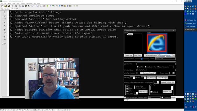Click the Save floppy disk toolbar icon
The width and height of the screenshot is (197, 111).
pos(9,6)
